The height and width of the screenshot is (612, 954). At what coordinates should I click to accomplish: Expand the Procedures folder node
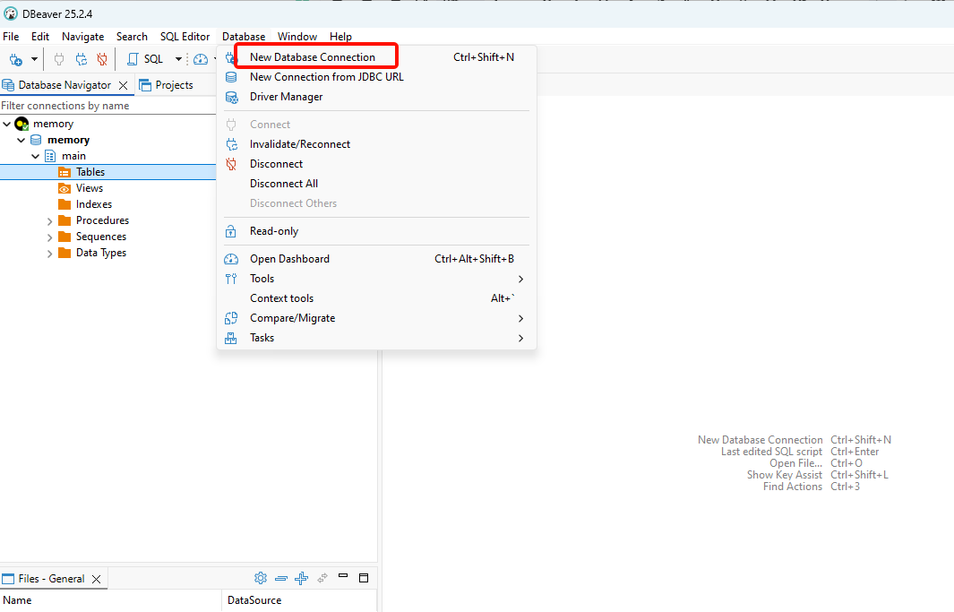[x=50, y=220]
